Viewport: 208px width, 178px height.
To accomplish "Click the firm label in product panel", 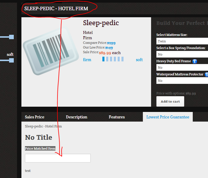I will click(x=87, y=60).
